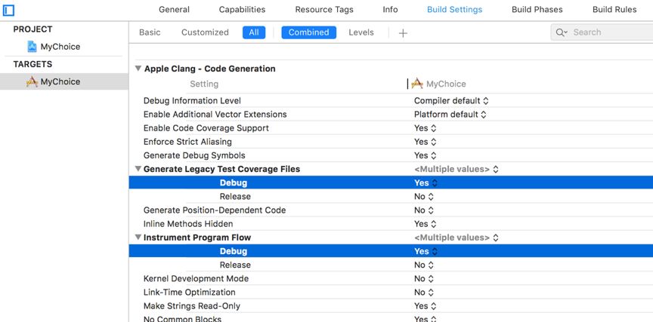This screenshot has width=653, height=322.
Task: Switch to Levels view
Action: 361,32
